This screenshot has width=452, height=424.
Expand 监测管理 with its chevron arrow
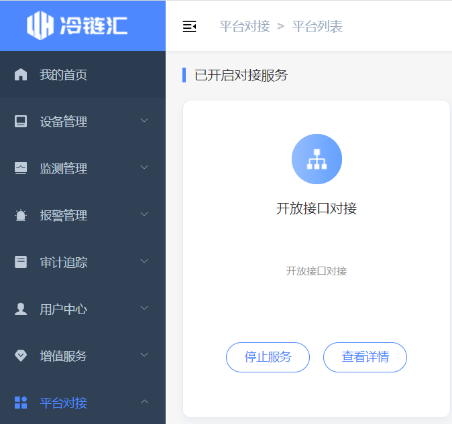[144, 167]
